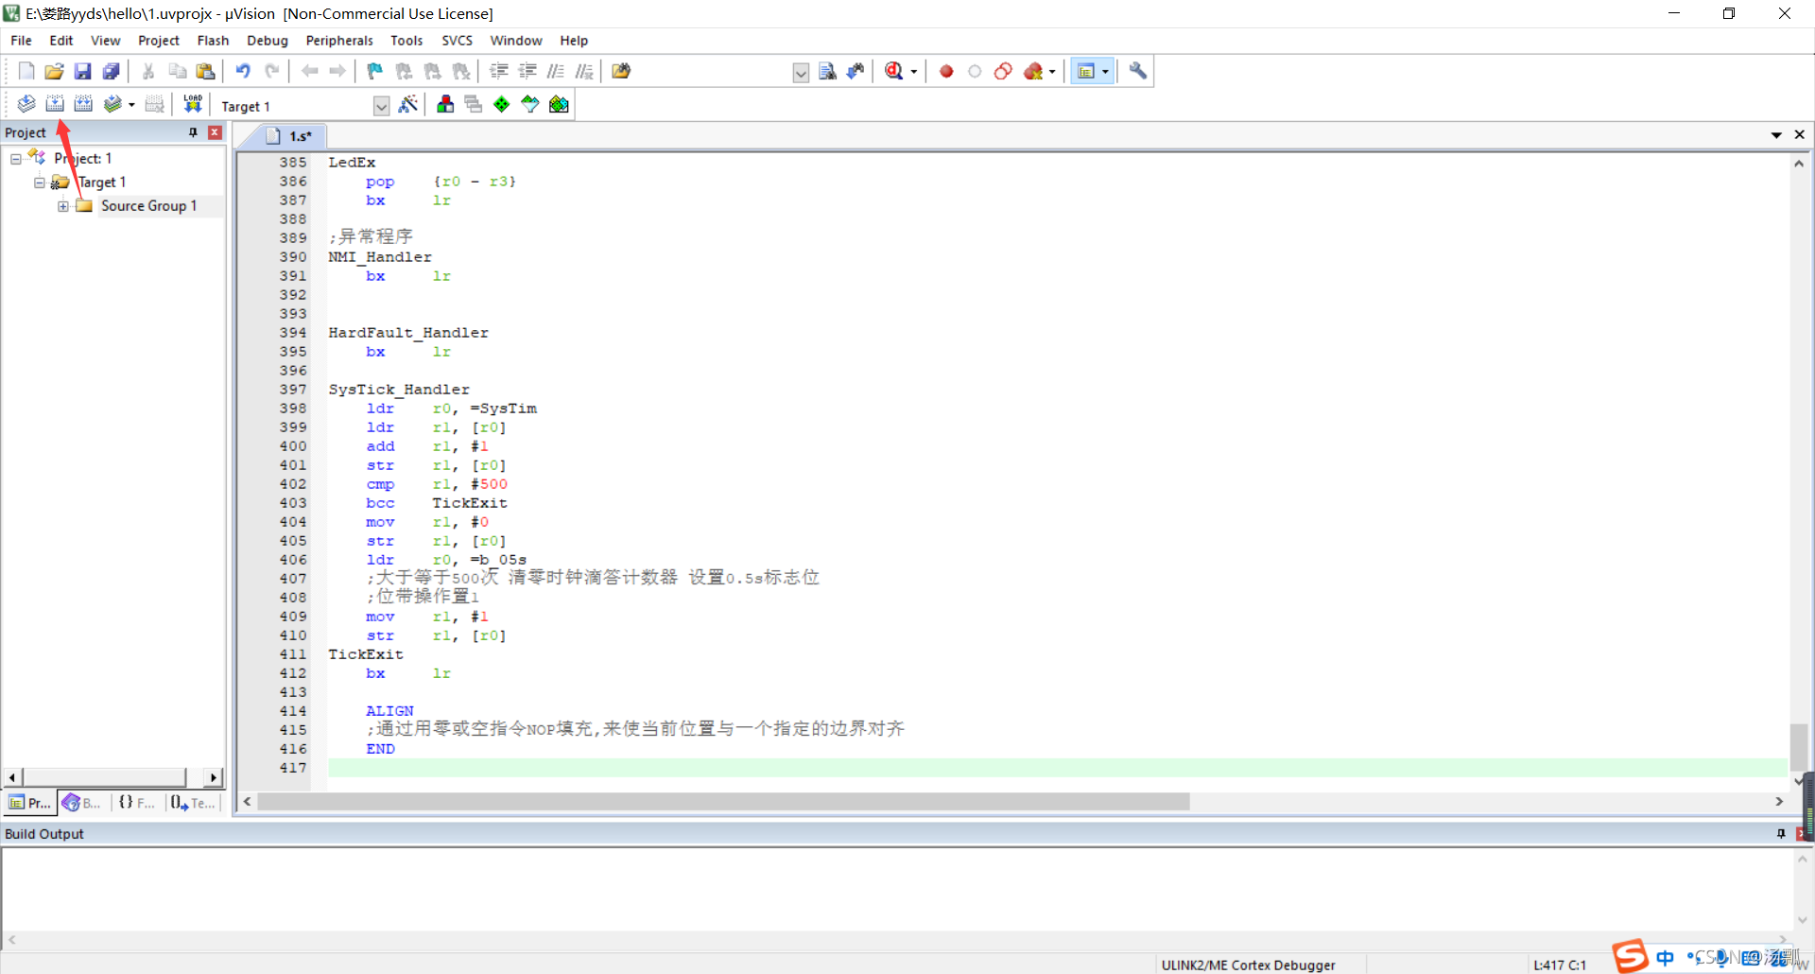Open Options for Target

pos(408,104)
